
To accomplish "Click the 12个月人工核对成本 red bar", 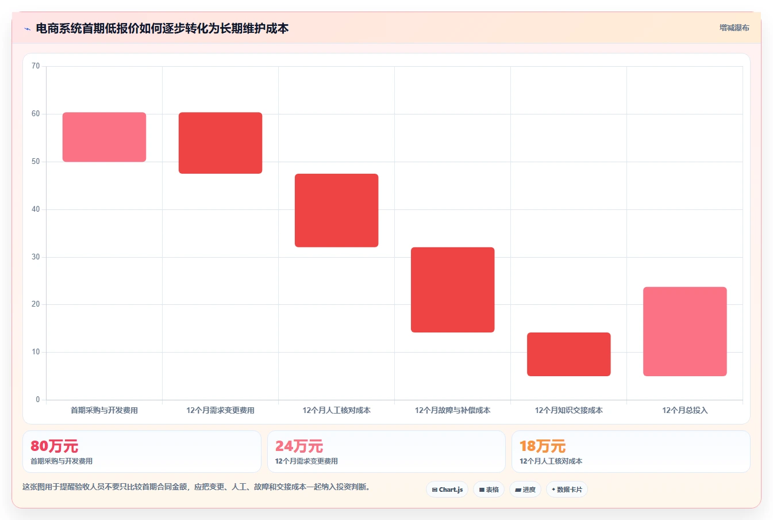I will pos(336,211).
